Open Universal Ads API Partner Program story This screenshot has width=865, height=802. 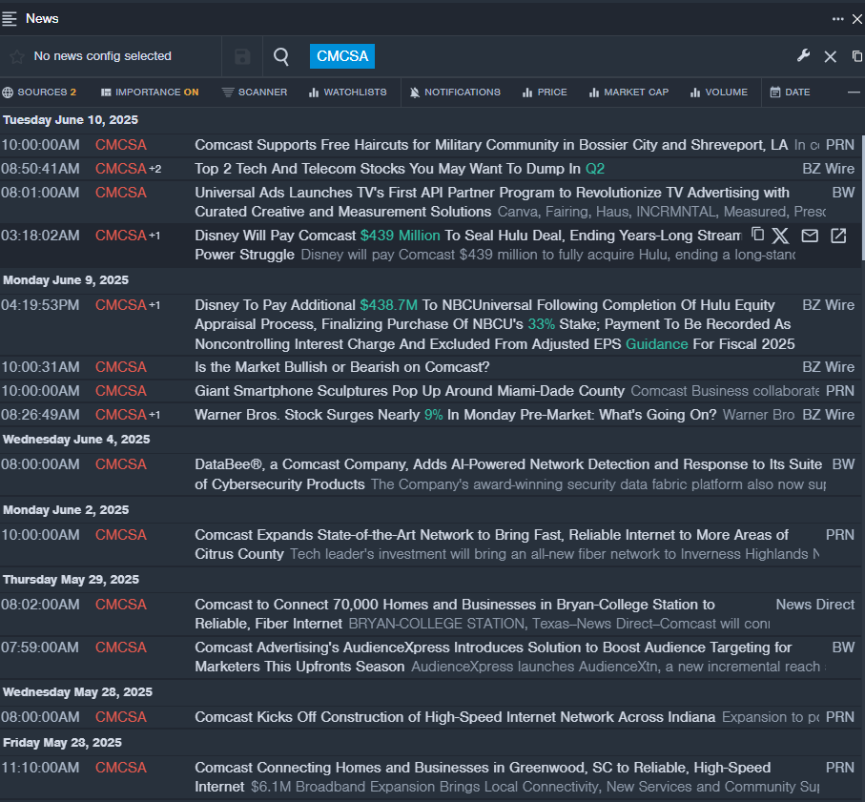pos(492,202)
